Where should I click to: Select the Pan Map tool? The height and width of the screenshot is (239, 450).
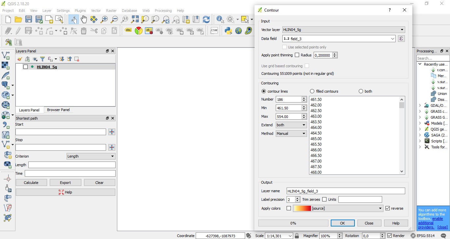(84, 19)
